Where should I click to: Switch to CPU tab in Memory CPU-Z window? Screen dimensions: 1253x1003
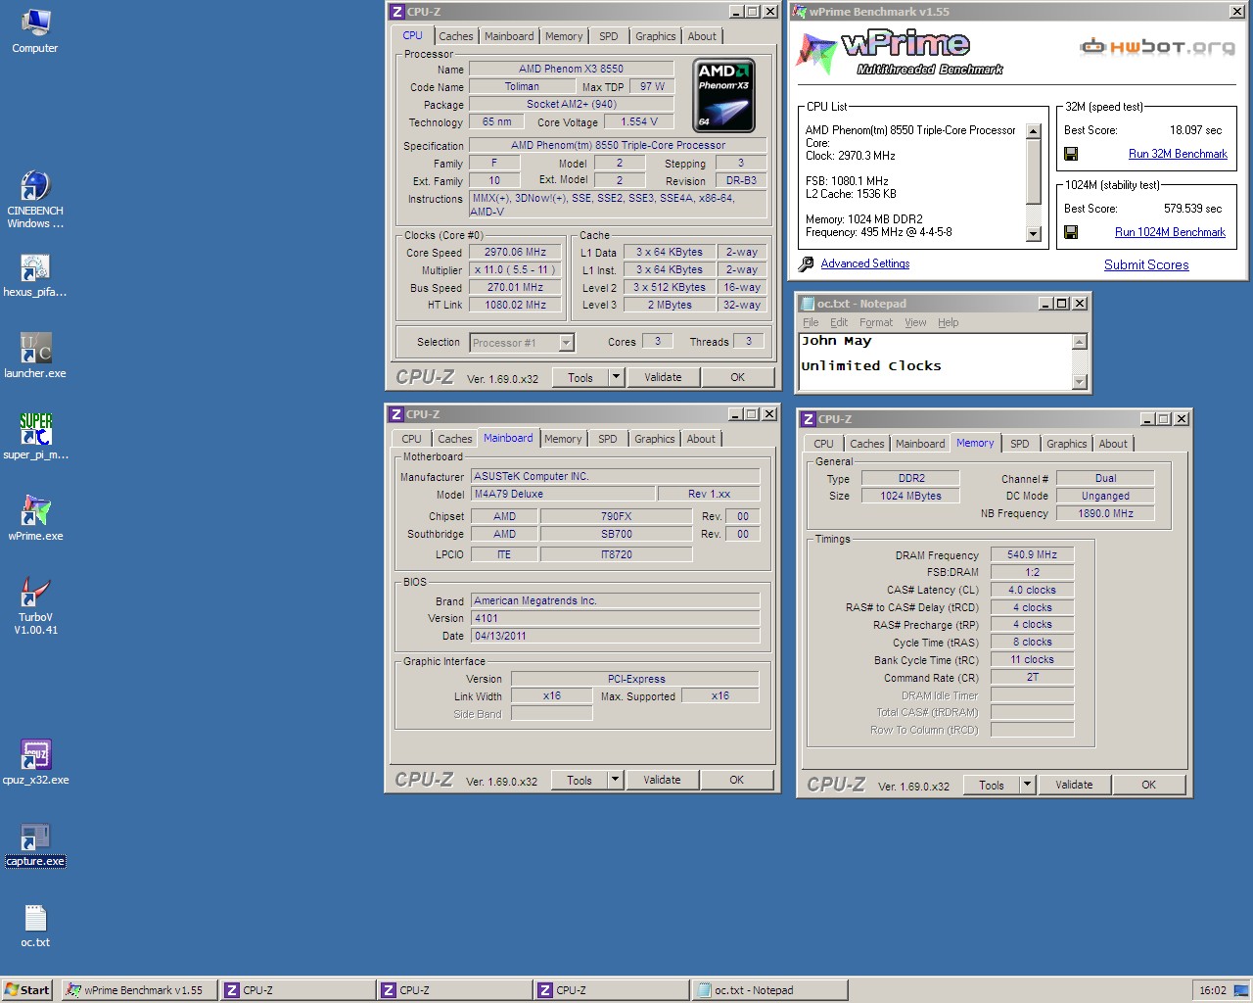coord(823,444)
